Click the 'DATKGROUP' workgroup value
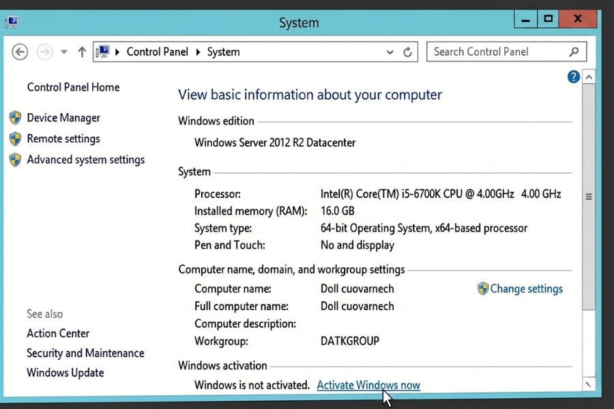 [350, 341]
